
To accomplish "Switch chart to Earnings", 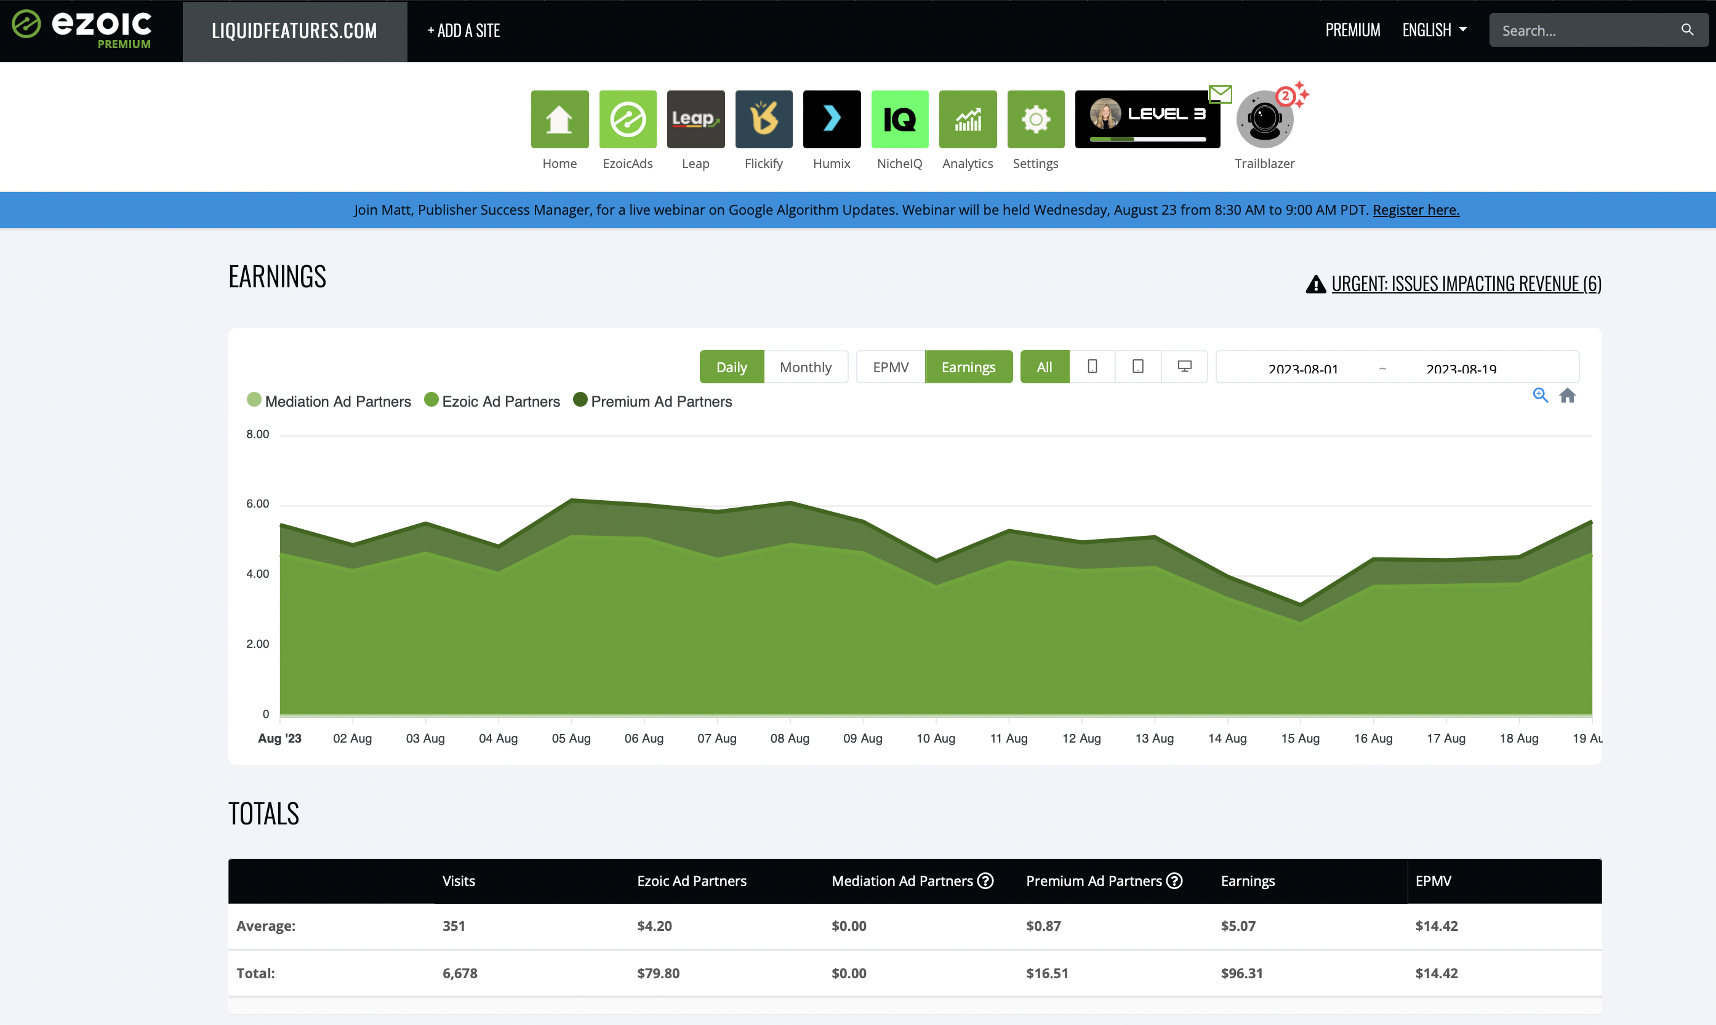I will [969, 367].
